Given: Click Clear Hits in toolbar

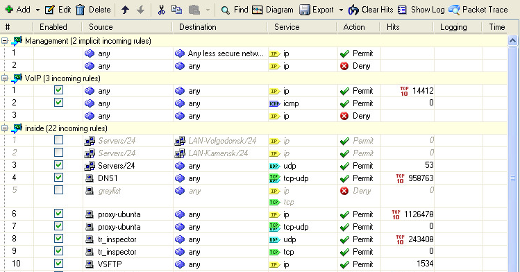Looking at the screenshot, I should [x=371, y=10].
